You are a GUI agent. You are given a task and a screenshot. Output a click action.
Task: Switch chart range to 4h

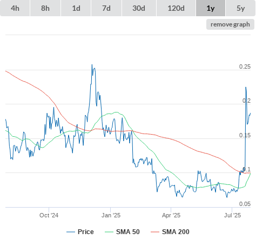point(15,8)
